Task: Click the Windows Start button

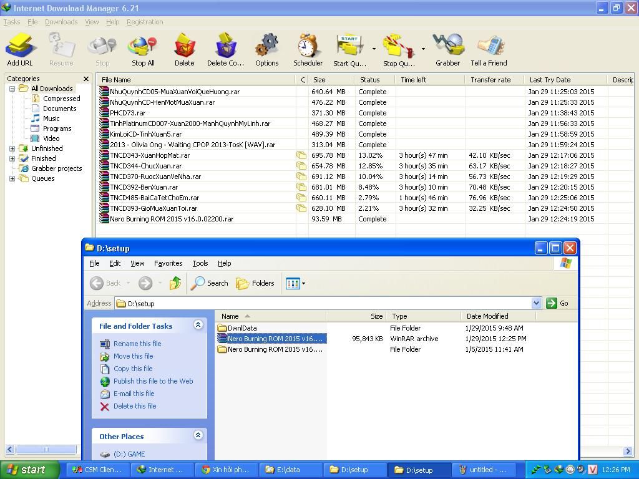Action: click(29, 470)
